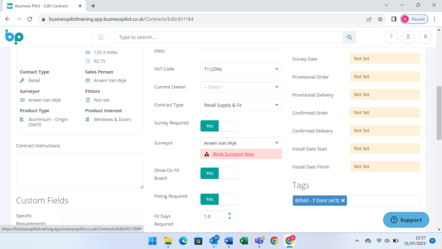Image resolution: width=442 pixels, height=249 pixels.
Task: Click the Support button
Action: point(406,220)
